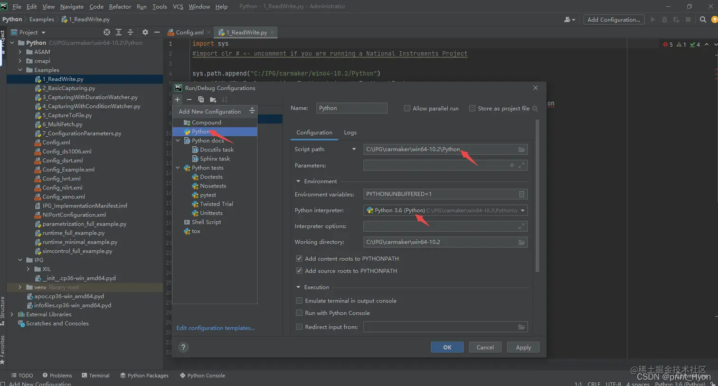Enable Allow parallel run checkbox
Screen dimensions: 718x386
pos(407,108)
